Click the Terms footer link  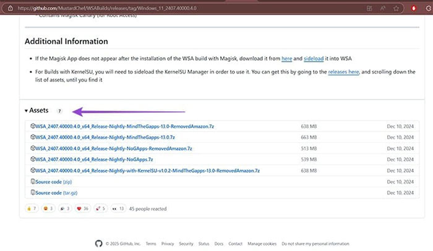pyautogui.click(x=150, y=244)
